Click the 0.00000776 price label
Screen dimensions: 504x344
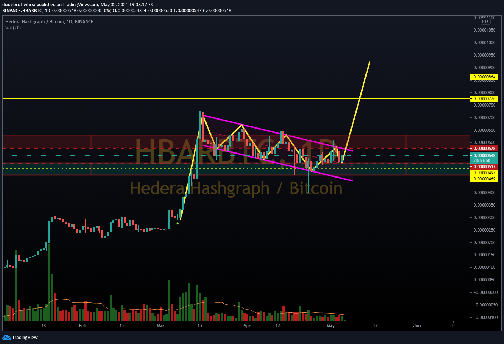tap(484, 99)
